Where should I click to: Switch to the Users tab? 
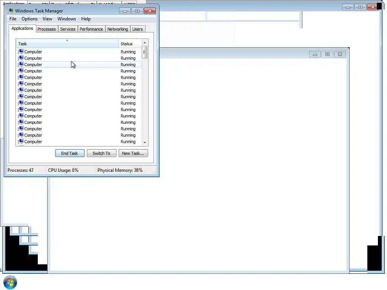pyautogui.click(x=137, y=29)
